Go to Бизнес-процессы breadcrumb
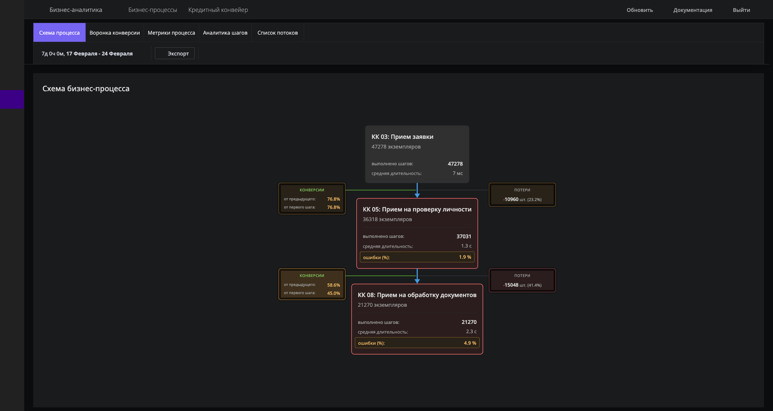773x411 pixels. pyautogui.click(x=153, y=10)
